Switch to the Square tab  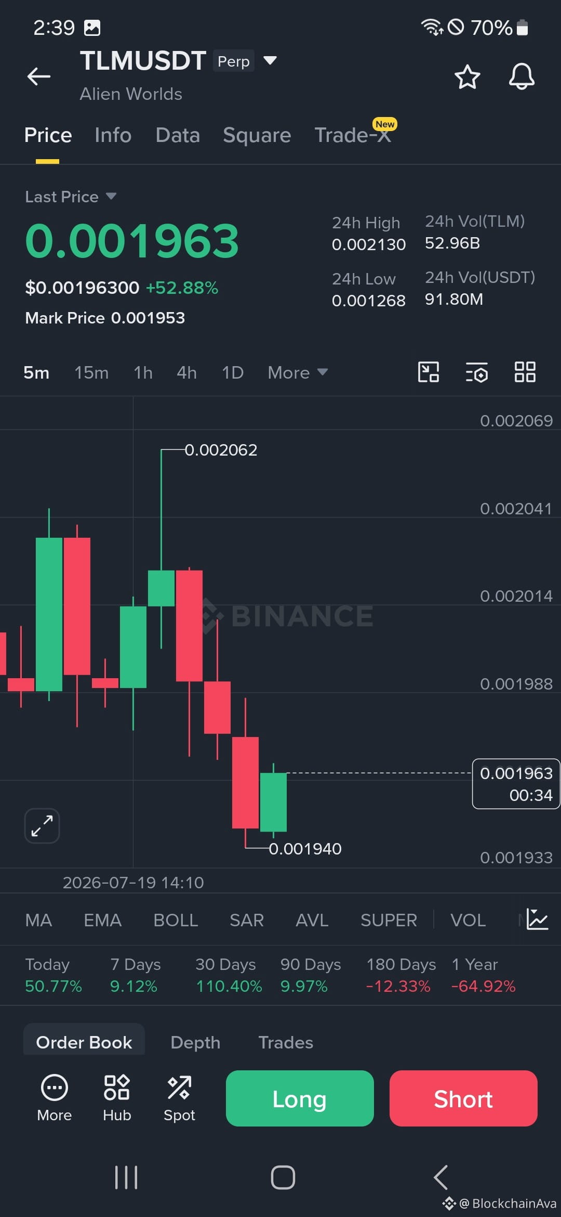257,135
